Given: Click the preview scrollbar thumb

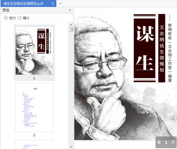Looking at the screenshot, I should coord(71,29).
